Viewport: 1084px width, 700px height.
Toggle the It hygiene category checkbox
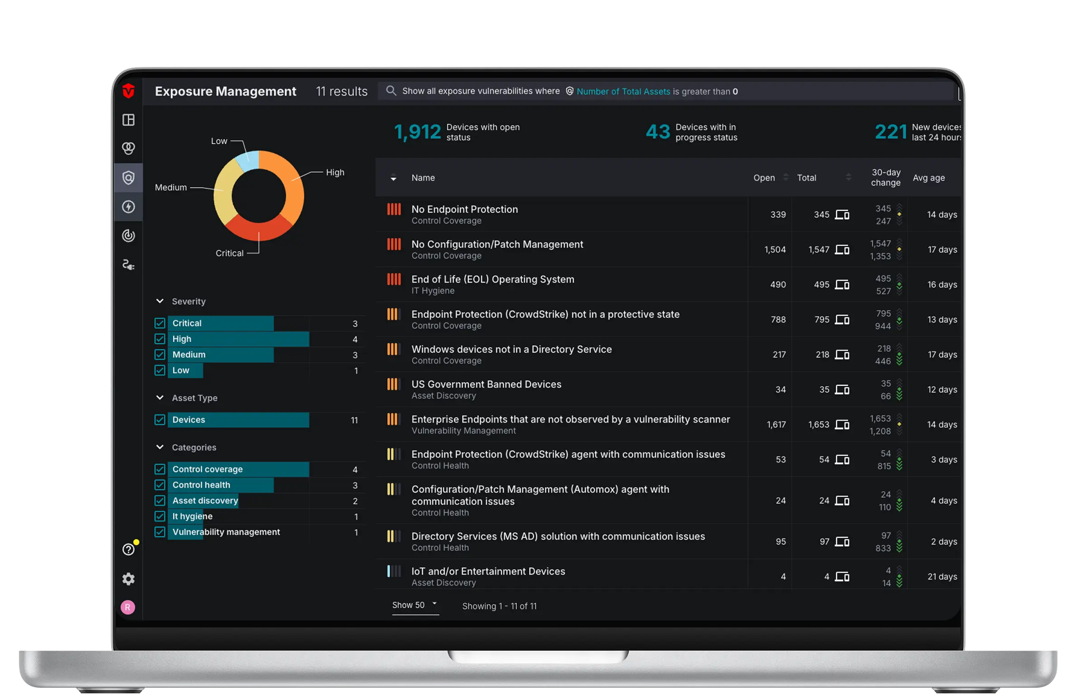coord(160,516)
